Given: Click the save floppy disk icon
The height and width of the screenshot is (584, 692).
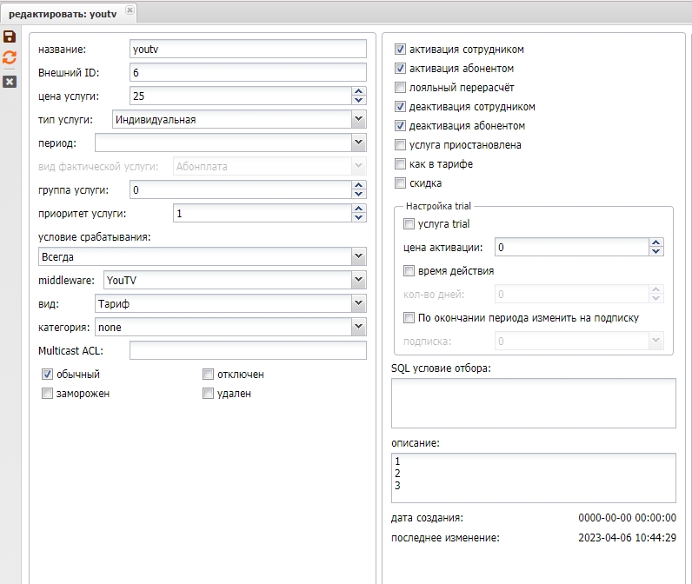Looking at the screenshot, I should click(10, 36).
